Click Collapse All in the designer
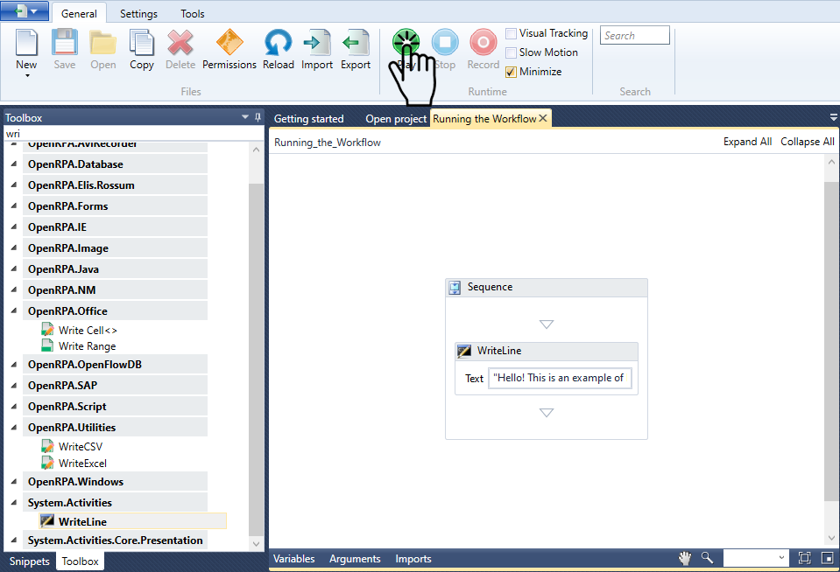Viewport: 840px width, 572px height. click(808, 142)
